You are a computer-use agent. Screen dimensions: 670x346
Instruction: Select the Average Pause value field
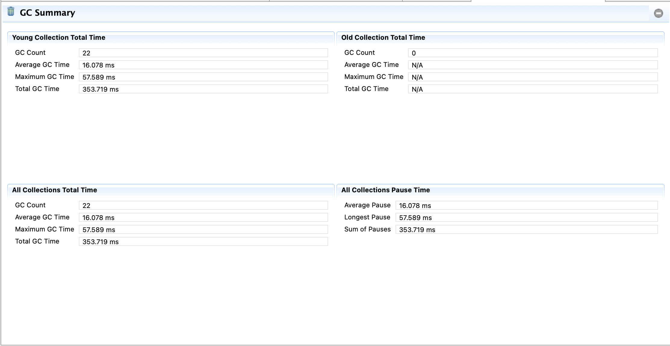click(526, 205)
